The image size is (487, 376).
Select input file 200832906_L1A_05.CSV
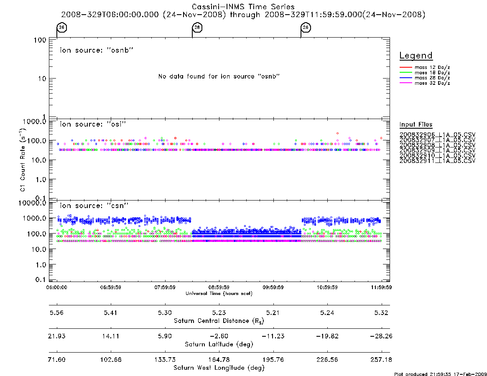[x=437, y=135]
